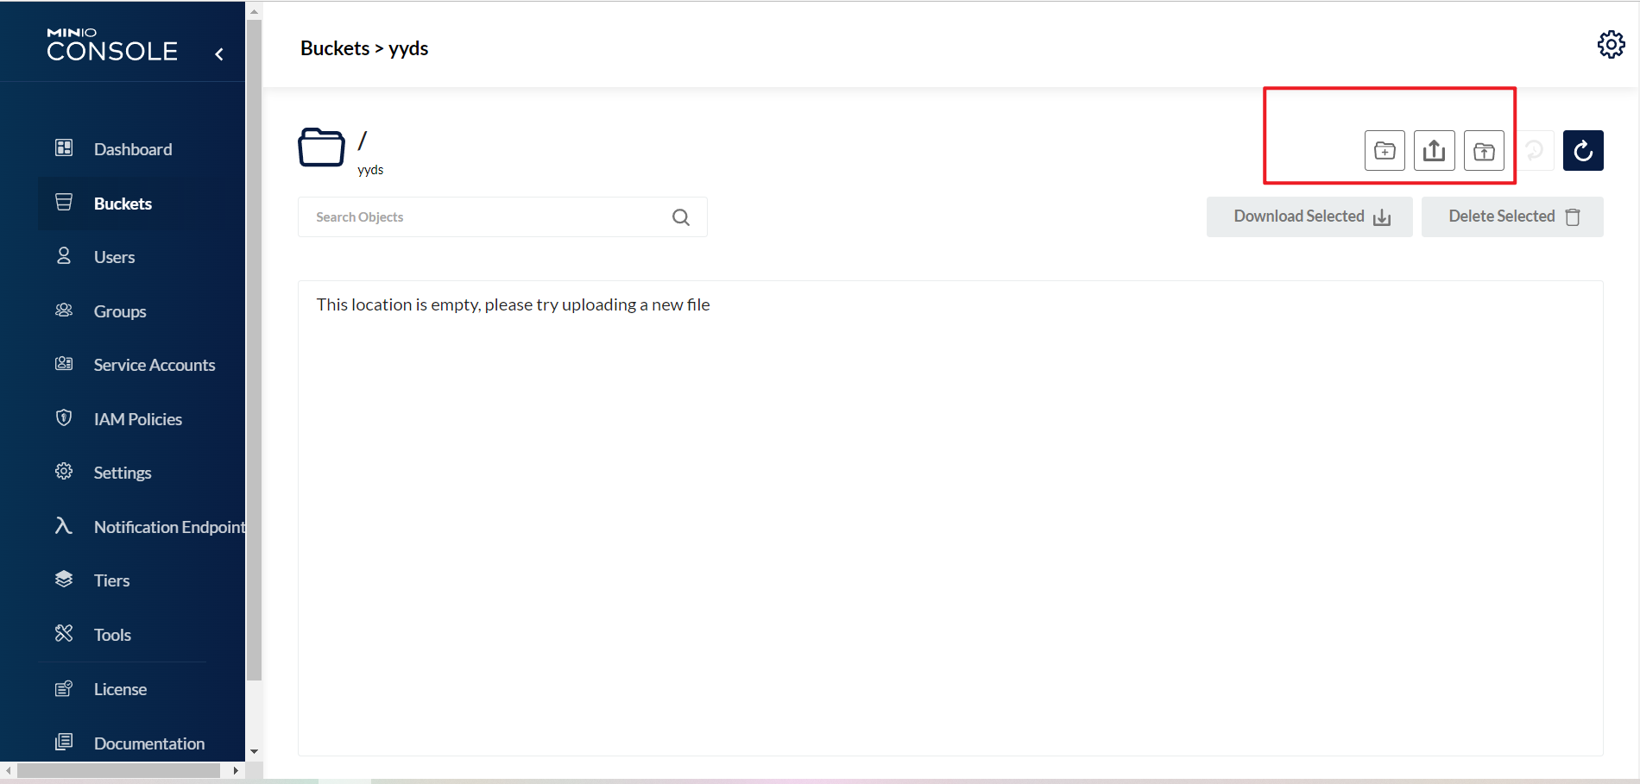Open bucket settings gear icon top right
The image size is (1640, 784).
click(1611, 44)
